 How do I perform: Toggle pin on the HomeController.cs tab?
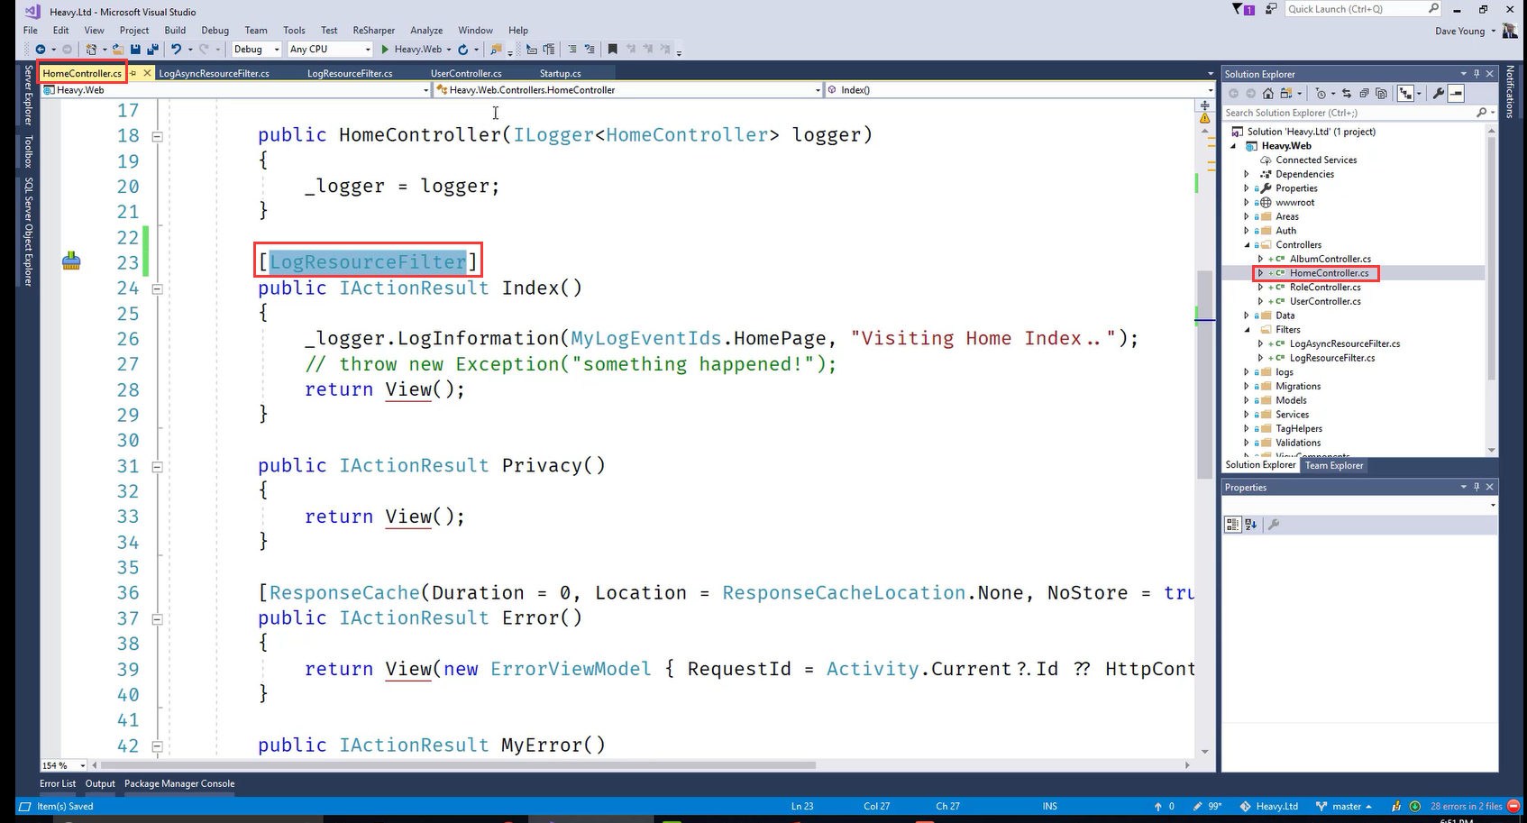coord(133,73)
